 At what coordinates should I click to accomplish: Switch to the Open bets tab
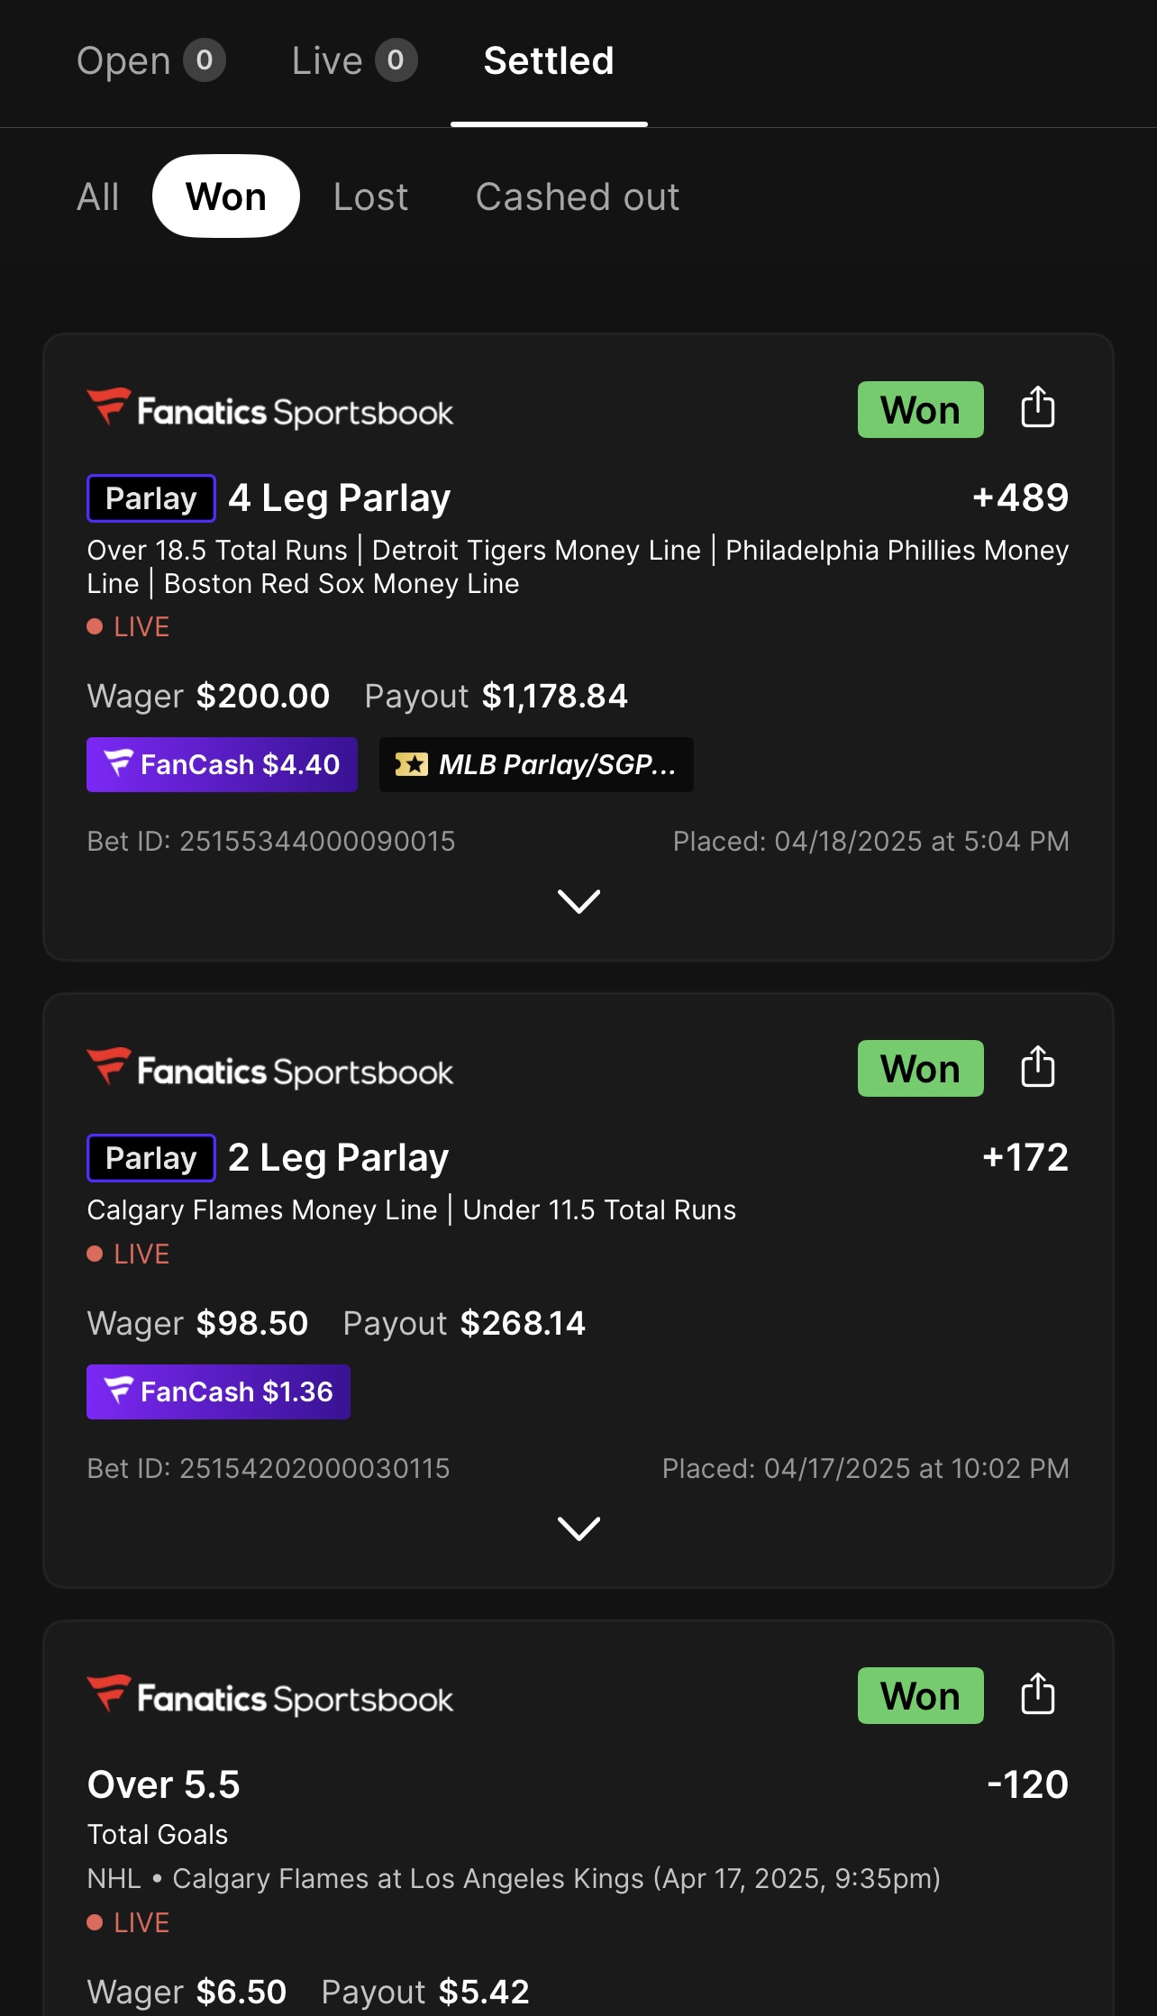150,61
